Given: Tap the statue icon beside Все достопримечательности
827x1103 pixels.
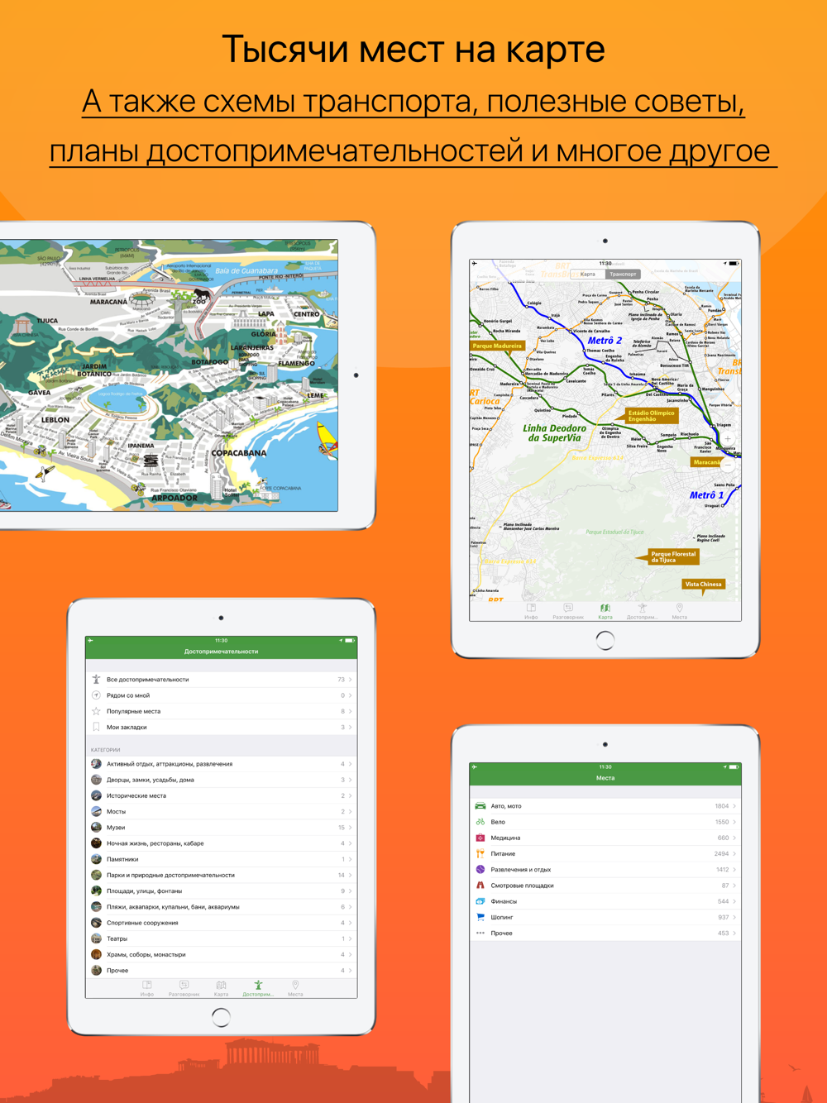Looking at the screenshot, I should (96, 680).
